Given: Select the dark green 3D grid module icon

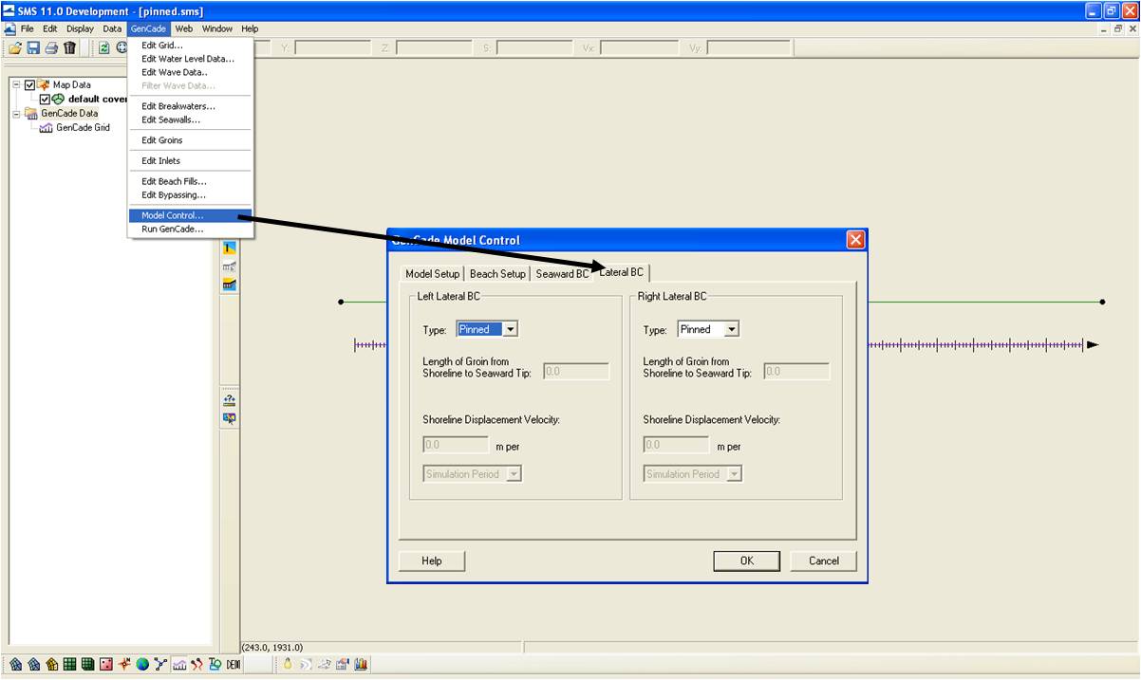Looking at the screenshot, I should point(87,664).
